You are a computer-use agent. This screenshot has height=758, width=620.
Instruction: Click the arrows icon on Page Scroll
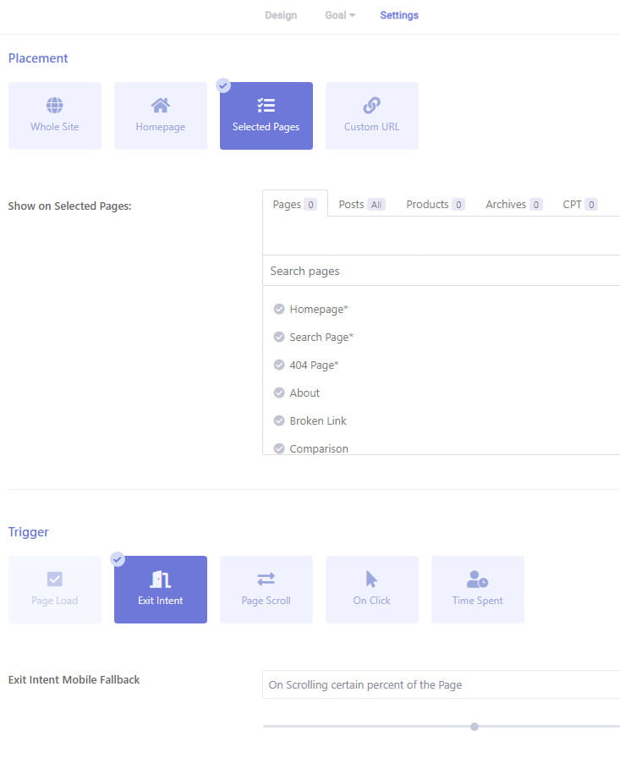(x=266, y=579)
